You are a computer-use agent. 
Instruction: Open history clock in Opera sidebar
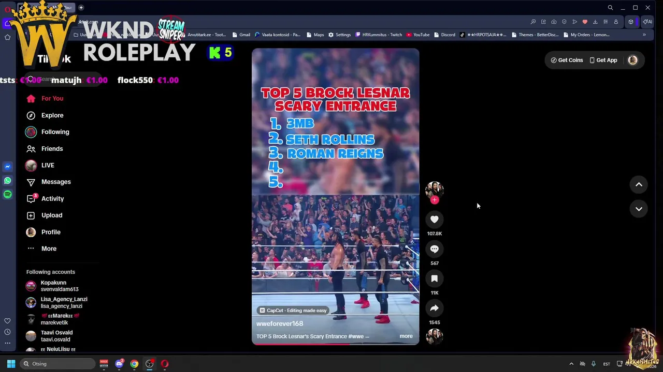coord(7,332)
